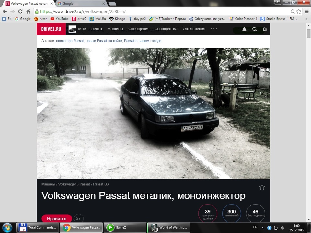
Task: Open the блу рей bookmark
Action: tap(137, 19)
